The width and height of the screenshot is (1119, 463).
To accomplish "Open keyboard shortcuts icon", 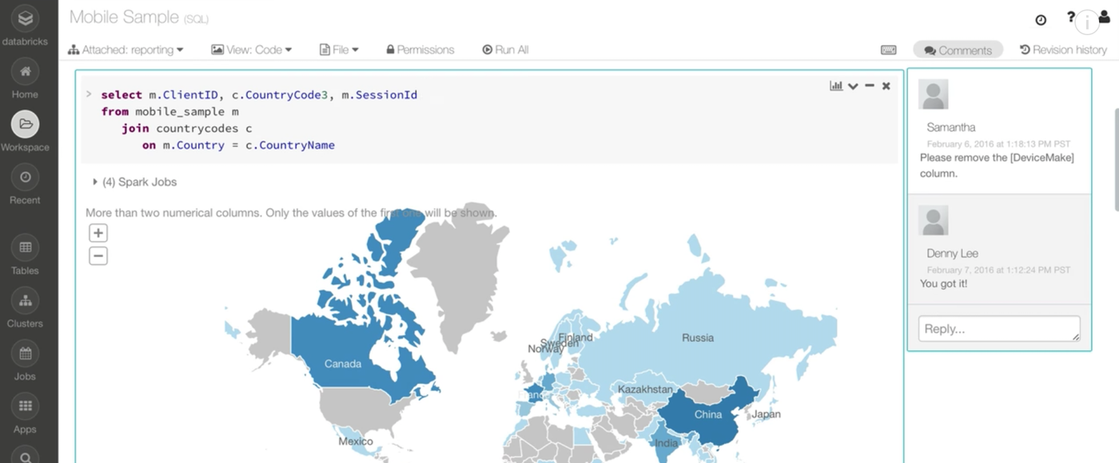I will click(889, 49).
